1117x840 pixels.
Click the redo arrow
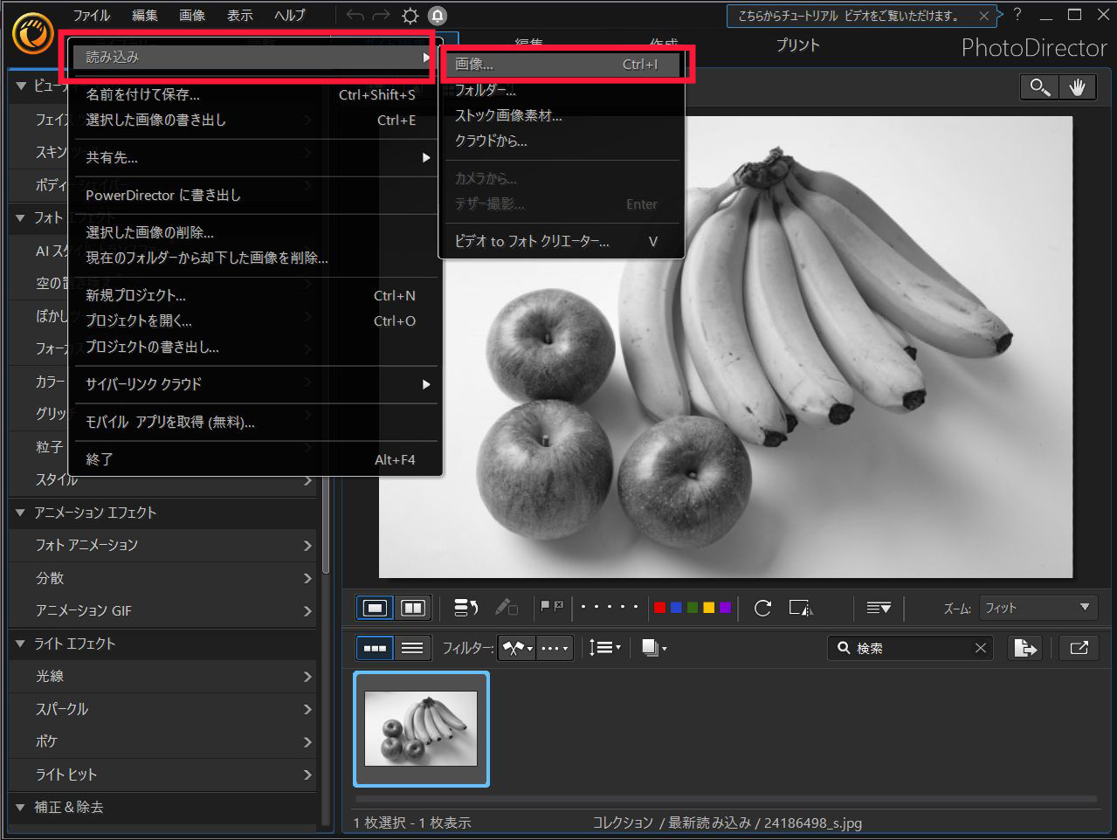point(381,16)
